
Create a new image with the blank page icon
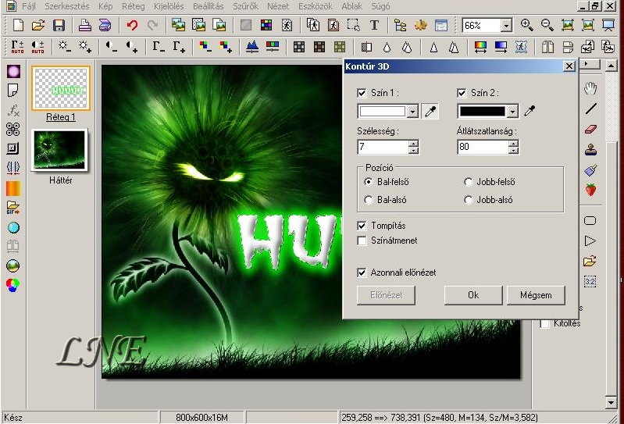[x=18, y=26]
